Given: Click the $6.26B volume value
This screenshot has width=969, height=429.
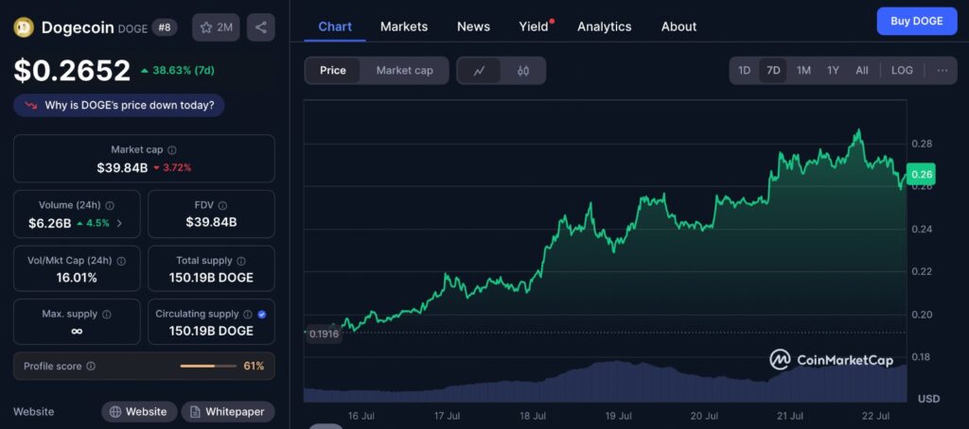Looking at the screenshot, I should (50, 223).
